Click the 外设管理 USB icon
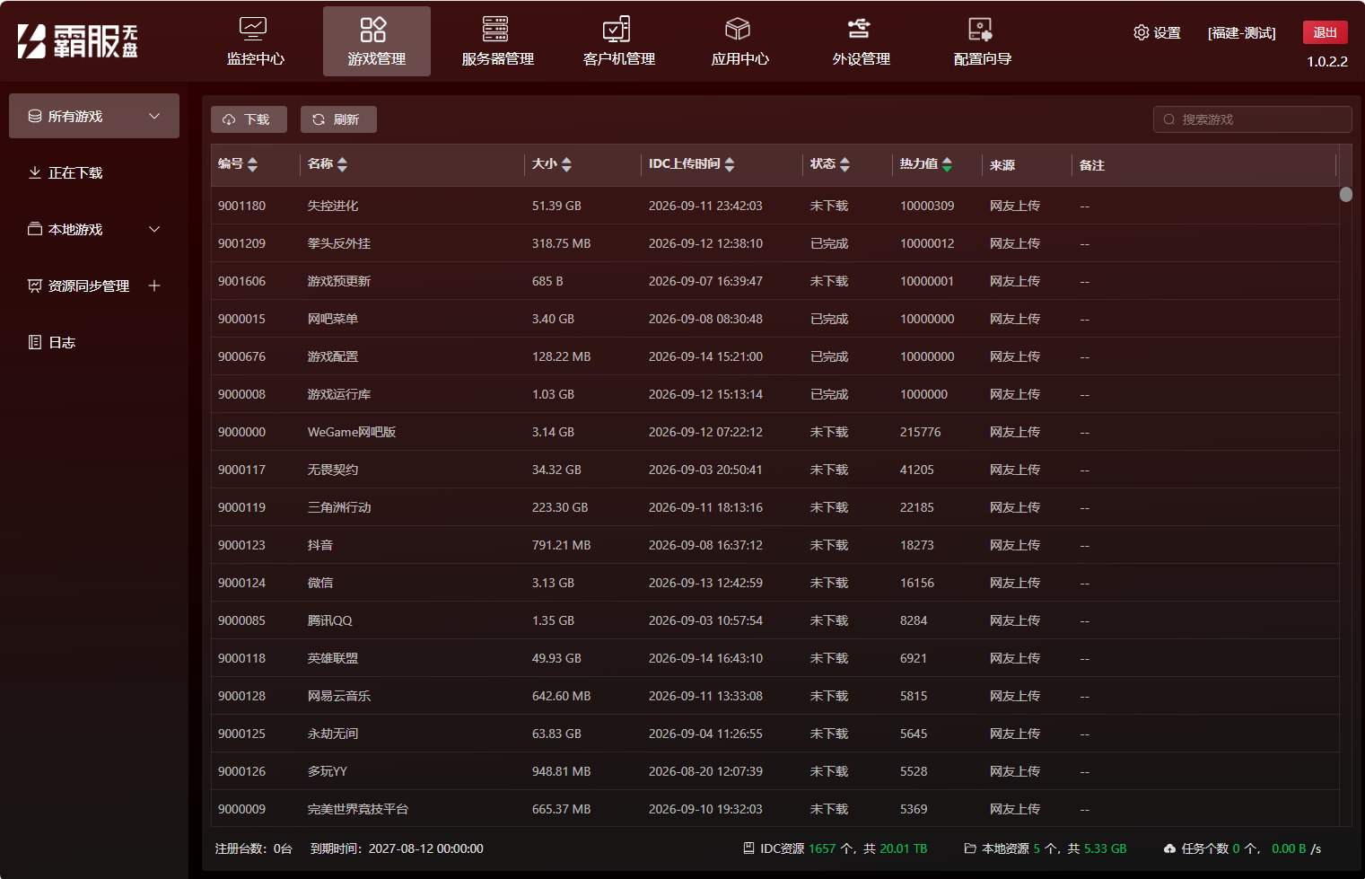 pyautogui.click(x=859, y=29)
